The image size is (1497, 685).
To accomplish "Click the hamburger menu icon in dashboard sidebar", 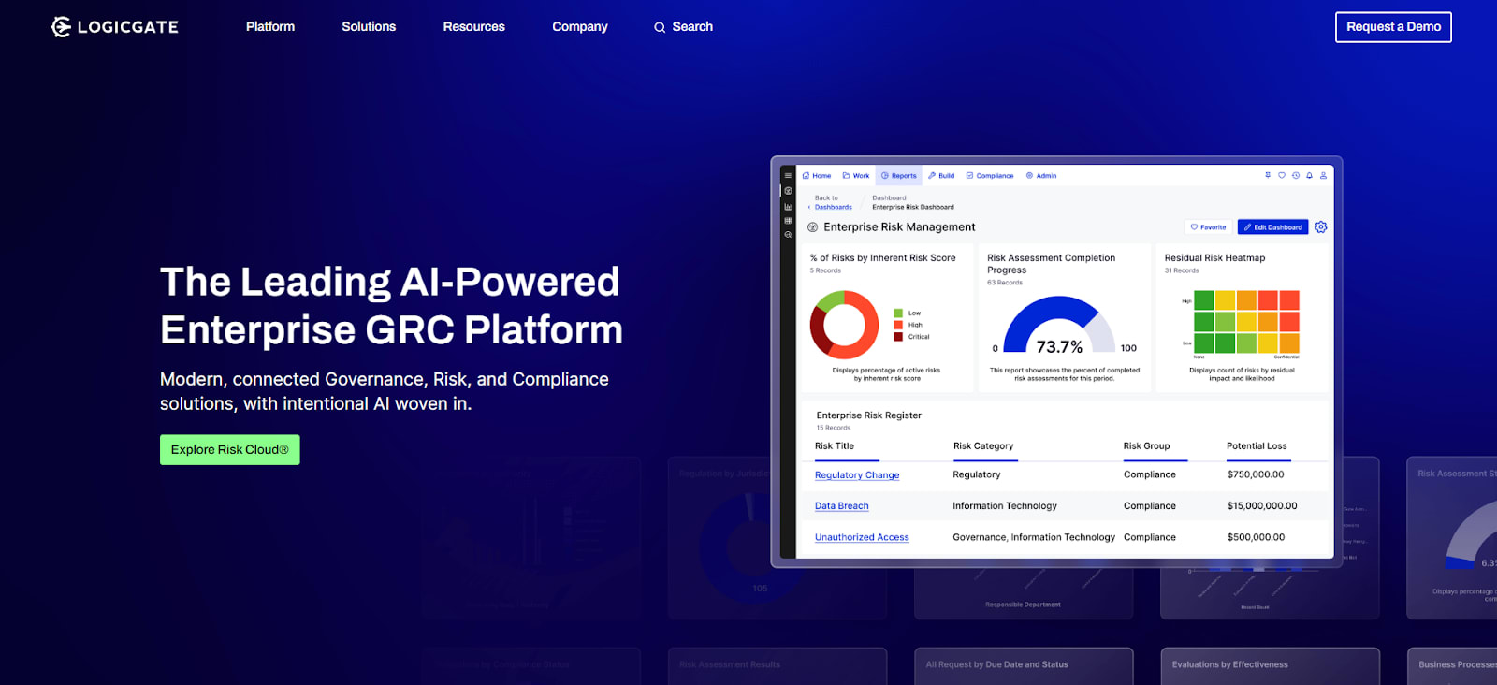I will pos(788,175).
